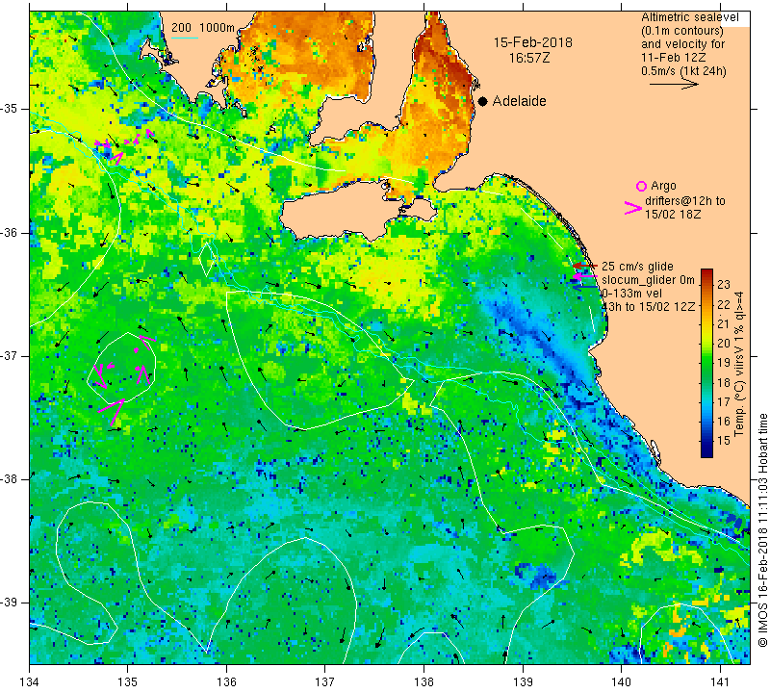
Task: Click the magenta Argo float circle symbol
Action: [641, 186]
